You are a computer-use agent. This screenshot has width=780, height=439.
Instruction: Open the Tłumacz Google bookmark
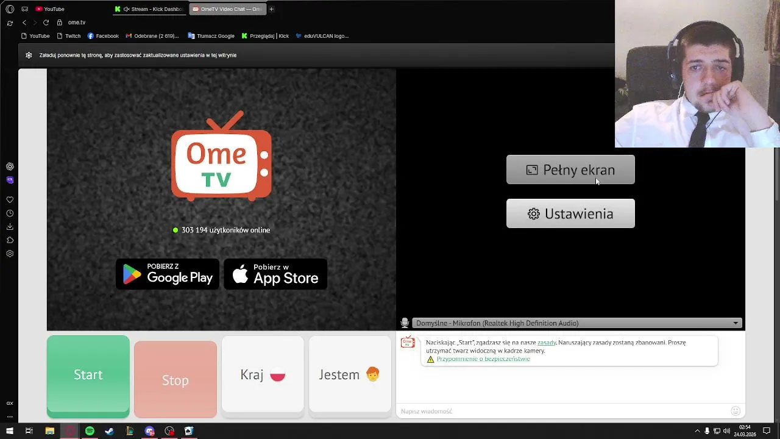pyautogui.click(x=211, y=36)
